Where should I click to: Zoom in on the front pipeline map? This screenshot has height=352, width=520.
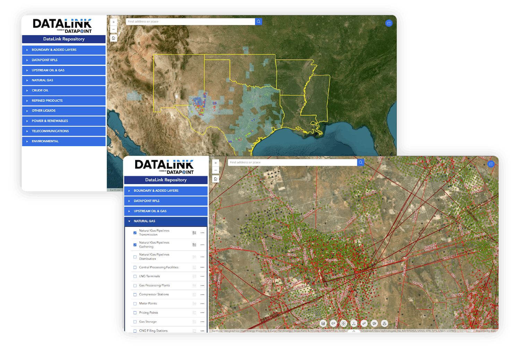[x=216, y=163]
